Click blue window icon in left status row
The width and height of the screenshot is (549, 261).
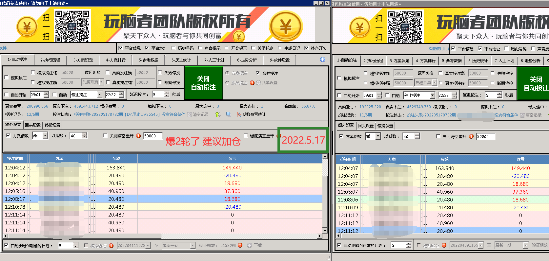pyautogui.click(x=229, y=114)
